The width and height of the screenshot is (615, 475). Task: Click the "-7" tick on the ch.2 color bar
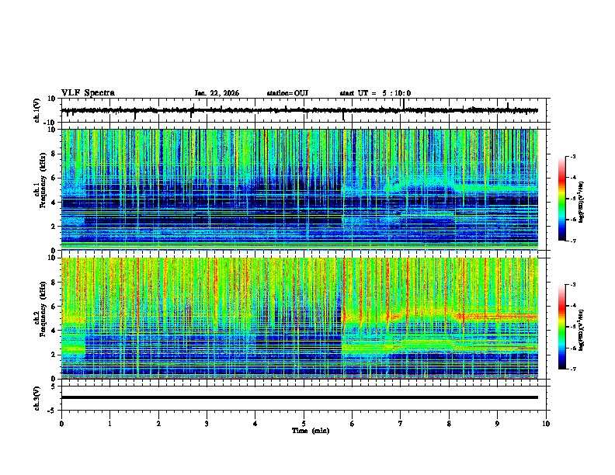tap(573, 369)
